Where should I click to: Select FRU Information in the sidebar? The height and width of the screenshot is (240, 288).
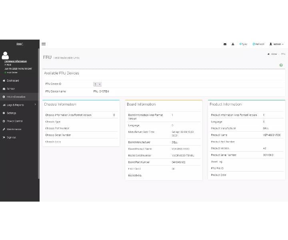click(x=19, y=97)
